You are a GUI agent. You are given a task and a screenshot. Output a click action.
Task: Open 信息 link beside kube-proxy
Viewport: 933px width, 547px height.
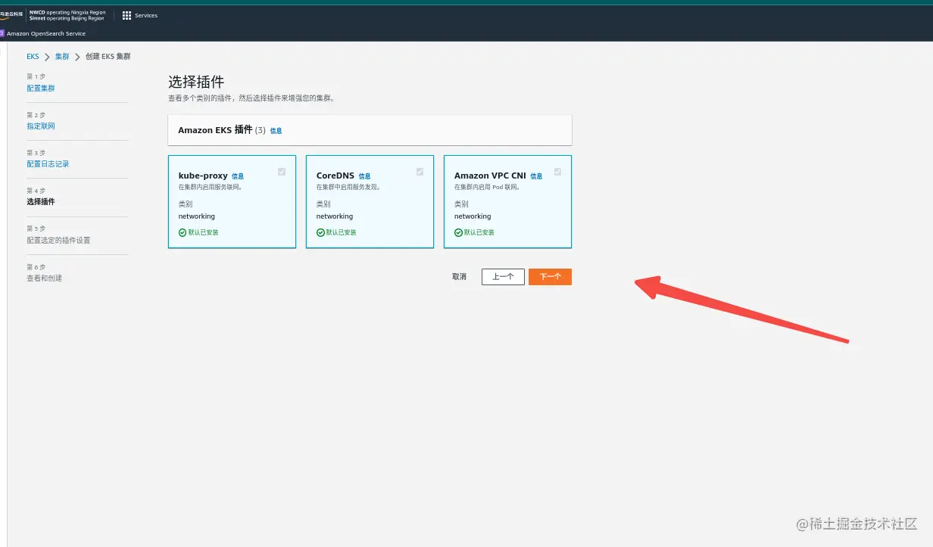point(238,176)
